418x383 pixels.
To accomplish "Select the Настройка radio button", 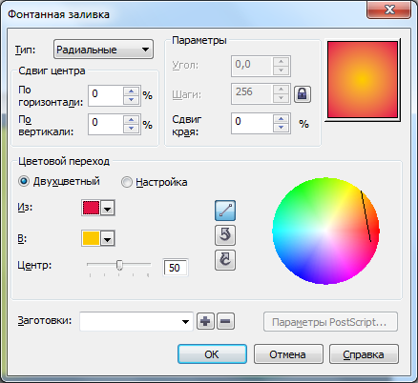I will pos(127,182).
